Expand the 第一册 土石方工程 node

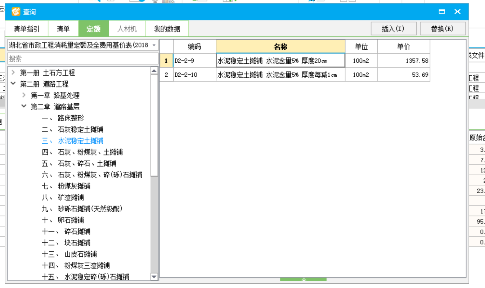[x=13, y=72]
